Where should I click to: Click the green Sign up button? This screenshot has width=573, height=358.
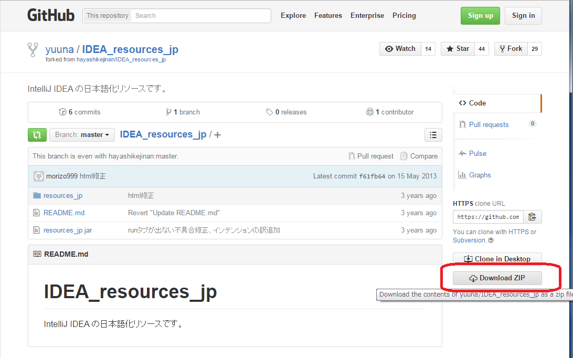tap(480, 16)
